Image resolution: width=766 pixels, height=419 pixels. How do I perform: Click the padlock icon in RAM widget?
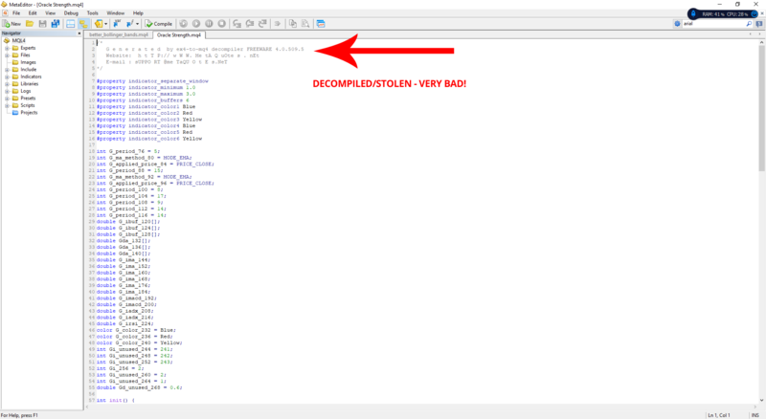tap(693, 14)
